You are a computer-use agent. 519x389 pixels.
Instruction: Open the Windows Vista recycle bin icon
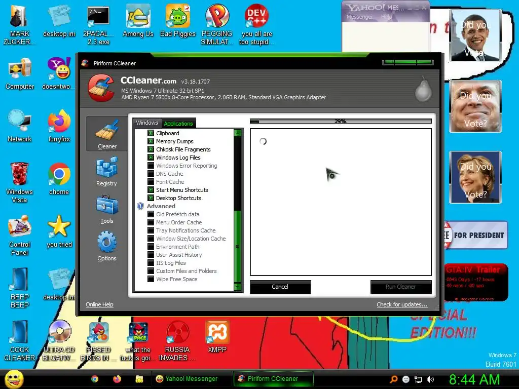20,182
